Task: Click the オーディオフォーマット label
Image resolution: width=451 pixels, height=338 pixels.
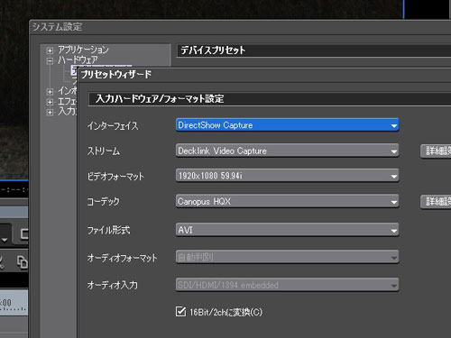Action: (x=122, y=258)
